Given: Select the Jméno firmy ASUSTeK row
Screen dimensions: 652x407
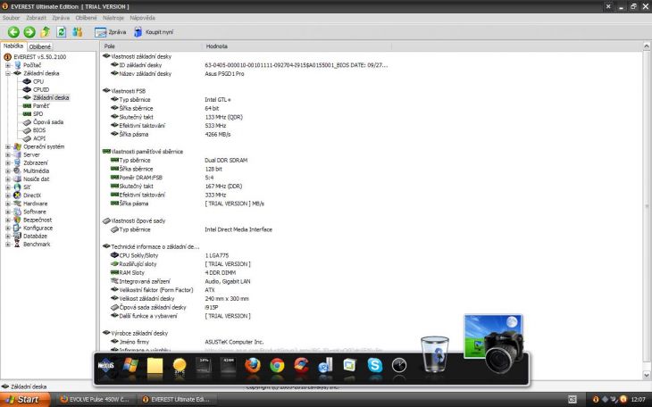Looking at the screenshot, I should click(246, 342).
